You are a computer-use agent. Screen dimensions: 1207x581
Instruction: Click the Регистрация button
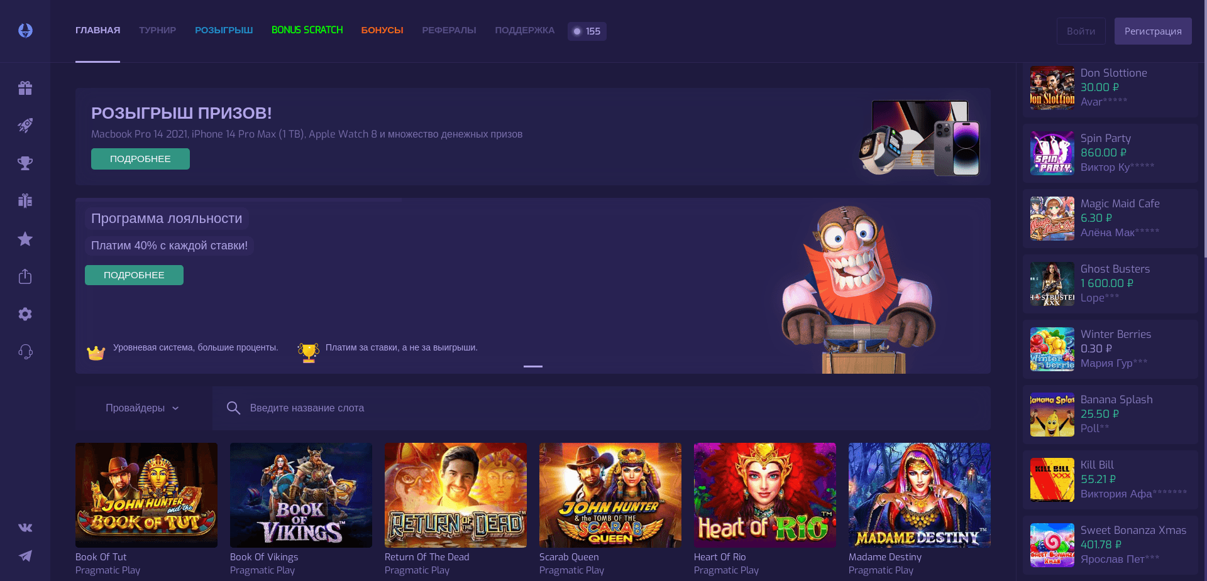(x=1152, y=31)
